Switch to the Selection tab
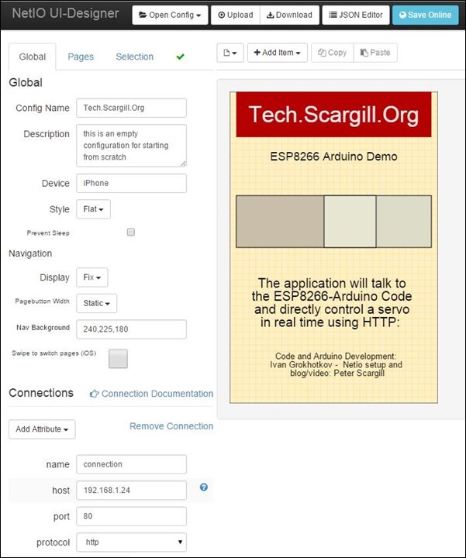Image resolution: width=466 pixels, height=558 pixels. click(134, 57)
